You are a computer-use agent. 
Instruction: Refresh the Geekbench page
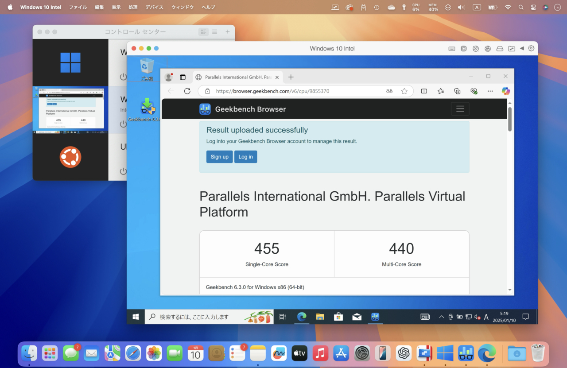(x=187, y=91)
